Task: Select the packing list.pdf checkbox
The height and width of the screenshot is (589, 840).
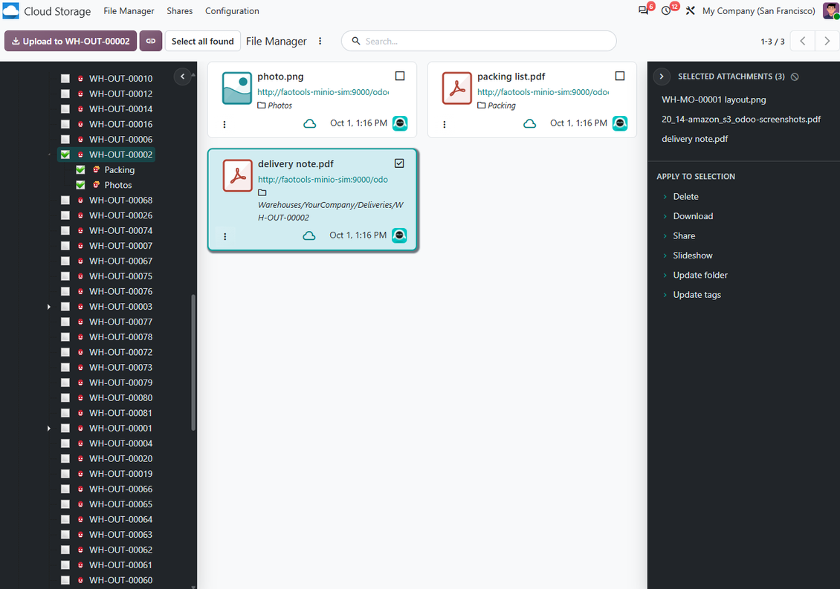Action: (620, 76)
